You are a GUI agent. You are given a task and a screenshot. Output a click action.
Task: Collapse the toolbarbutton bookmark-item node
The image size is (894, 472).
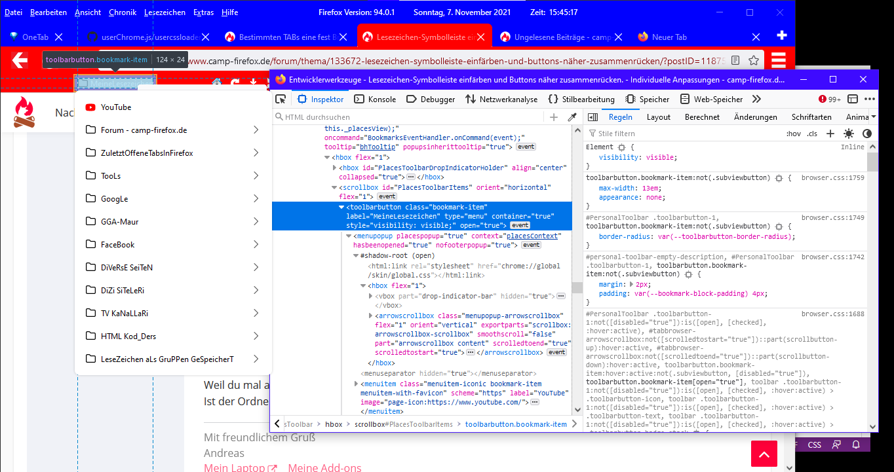pos(341,207)
